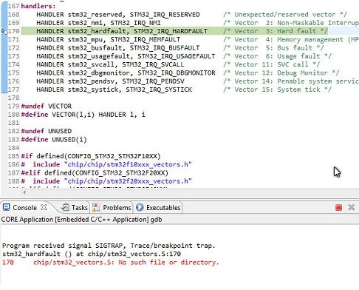Open the Problems tab
This screenshot has width=359, height=290.
[112, 208]
